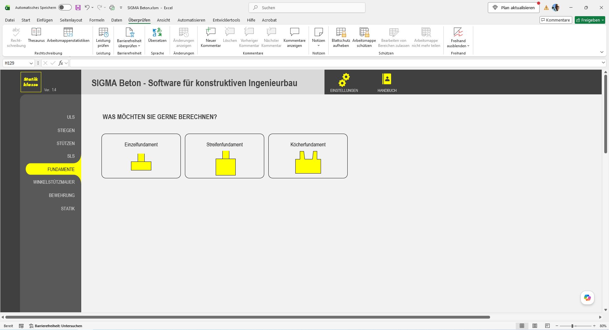Expand the formula bar
Screen dimensions: 609x330
[603, 63]
